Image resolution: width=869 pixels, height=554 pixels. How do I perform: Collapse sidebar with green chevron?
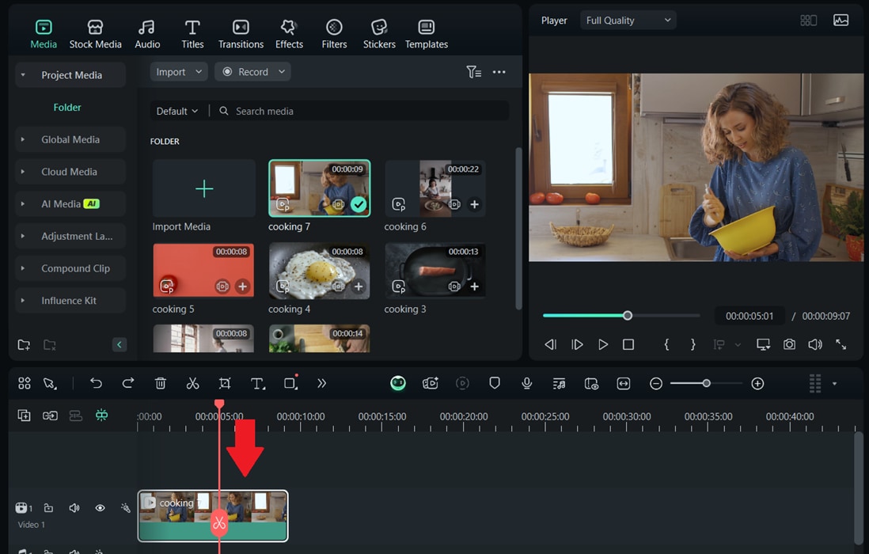(120, 344)
